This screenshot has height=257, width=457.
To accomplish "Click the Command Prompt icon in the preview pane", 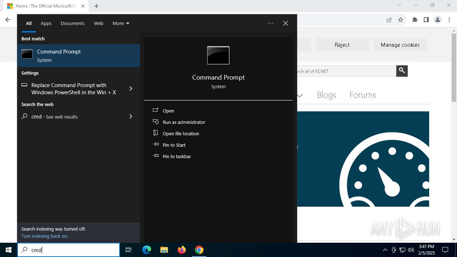I will (x=218, y=55).
